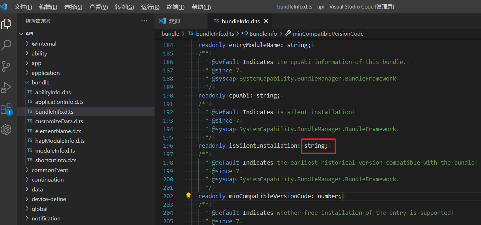481x225 pixels.
Task: Expand the global folder
Action: [85, 209]
